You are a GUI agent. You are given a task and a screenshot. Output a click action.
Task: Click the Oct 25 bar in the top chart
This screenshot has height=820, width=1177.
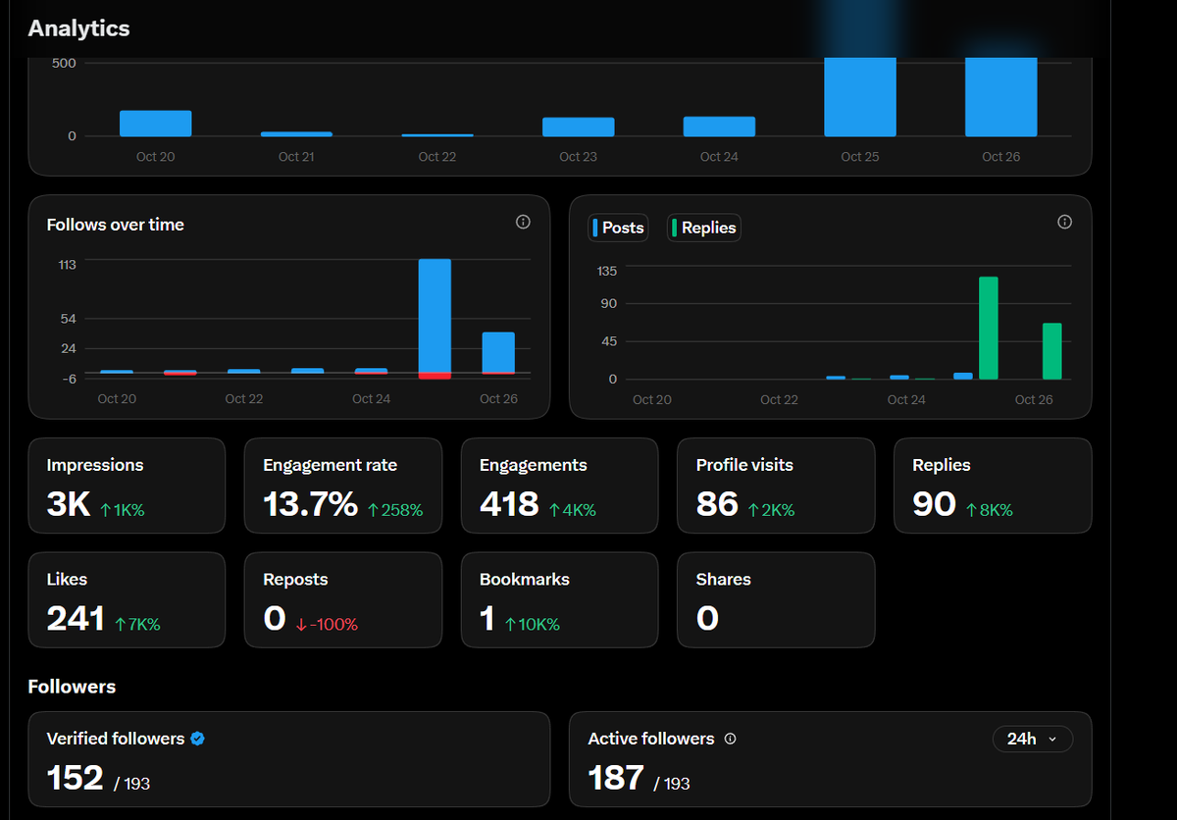pos(860,97)
